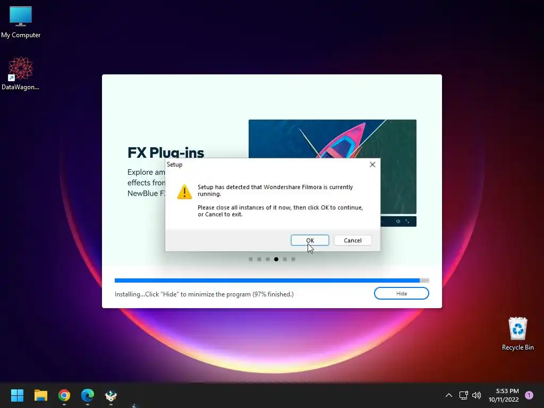Viewport: 544px width, 408px height.
Task: Open the clock showing 5:53 PM
Action: coord(504,395)
